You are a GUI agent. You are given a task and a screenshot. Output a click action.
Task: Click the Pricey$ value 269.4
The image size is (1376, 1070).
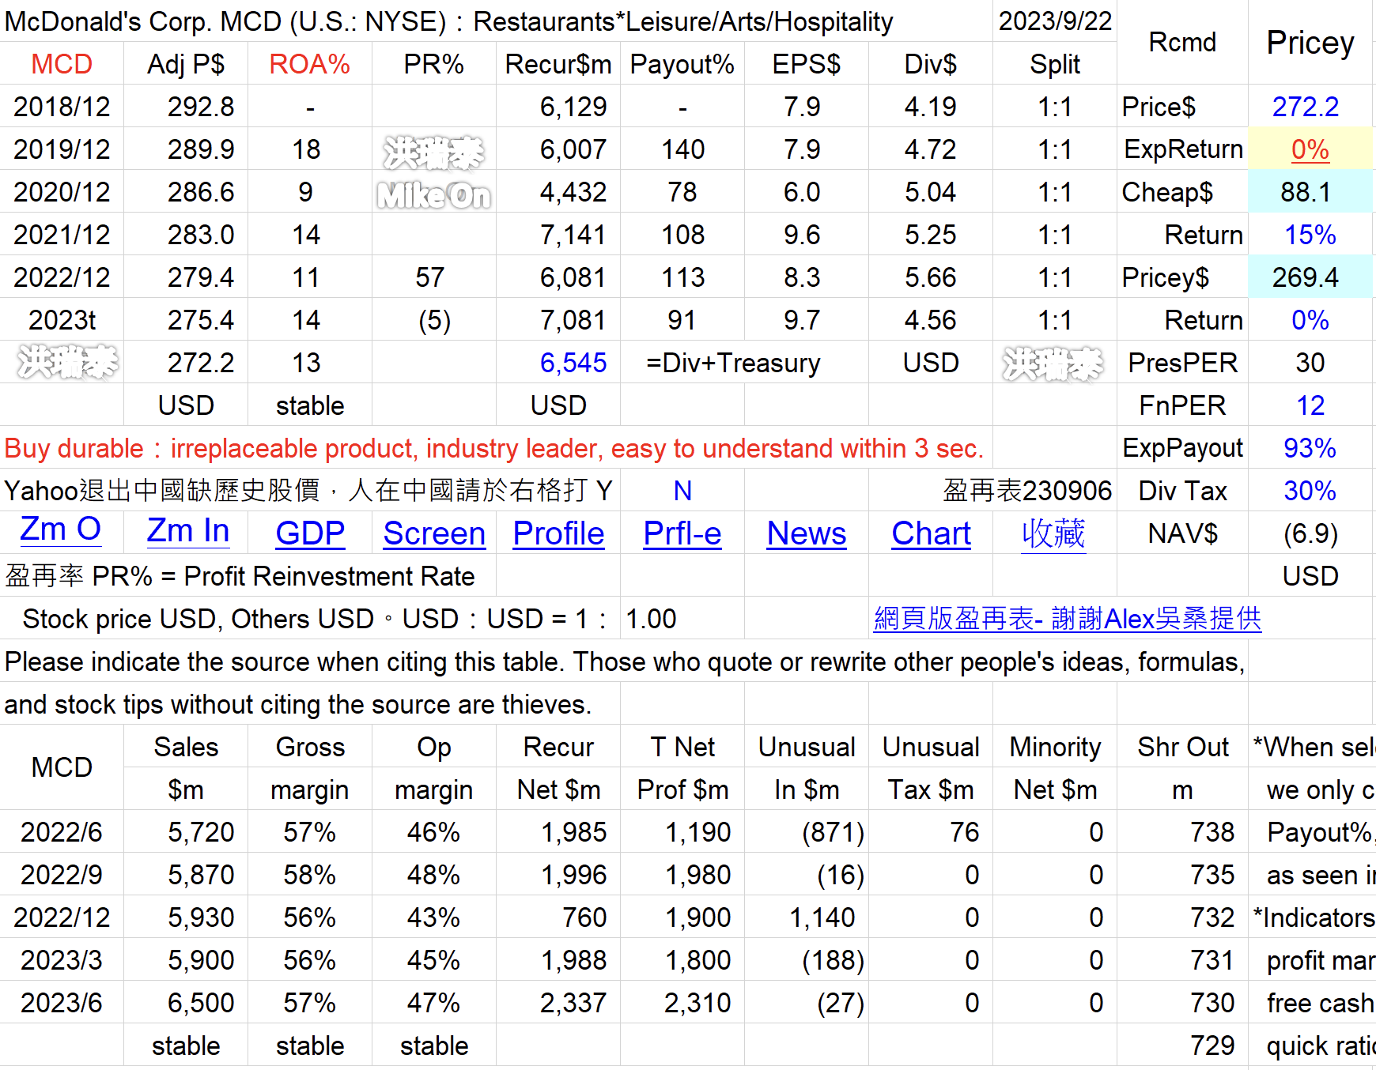pyautogui.click(x=1306, y=277)
